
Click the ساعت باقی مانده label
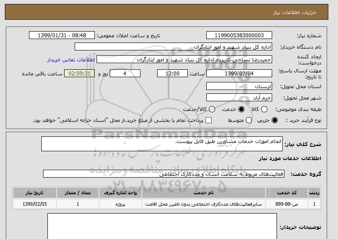coord(42,74)
